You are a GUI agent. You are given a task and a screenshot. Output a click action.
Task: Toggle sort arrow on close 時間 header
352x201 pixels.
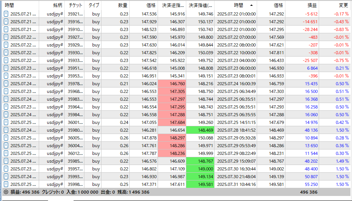pyautogui.click(x=251, y=5)
